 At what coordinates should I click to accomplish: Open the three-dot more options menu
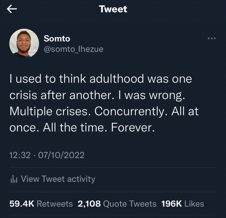(212, 38)
